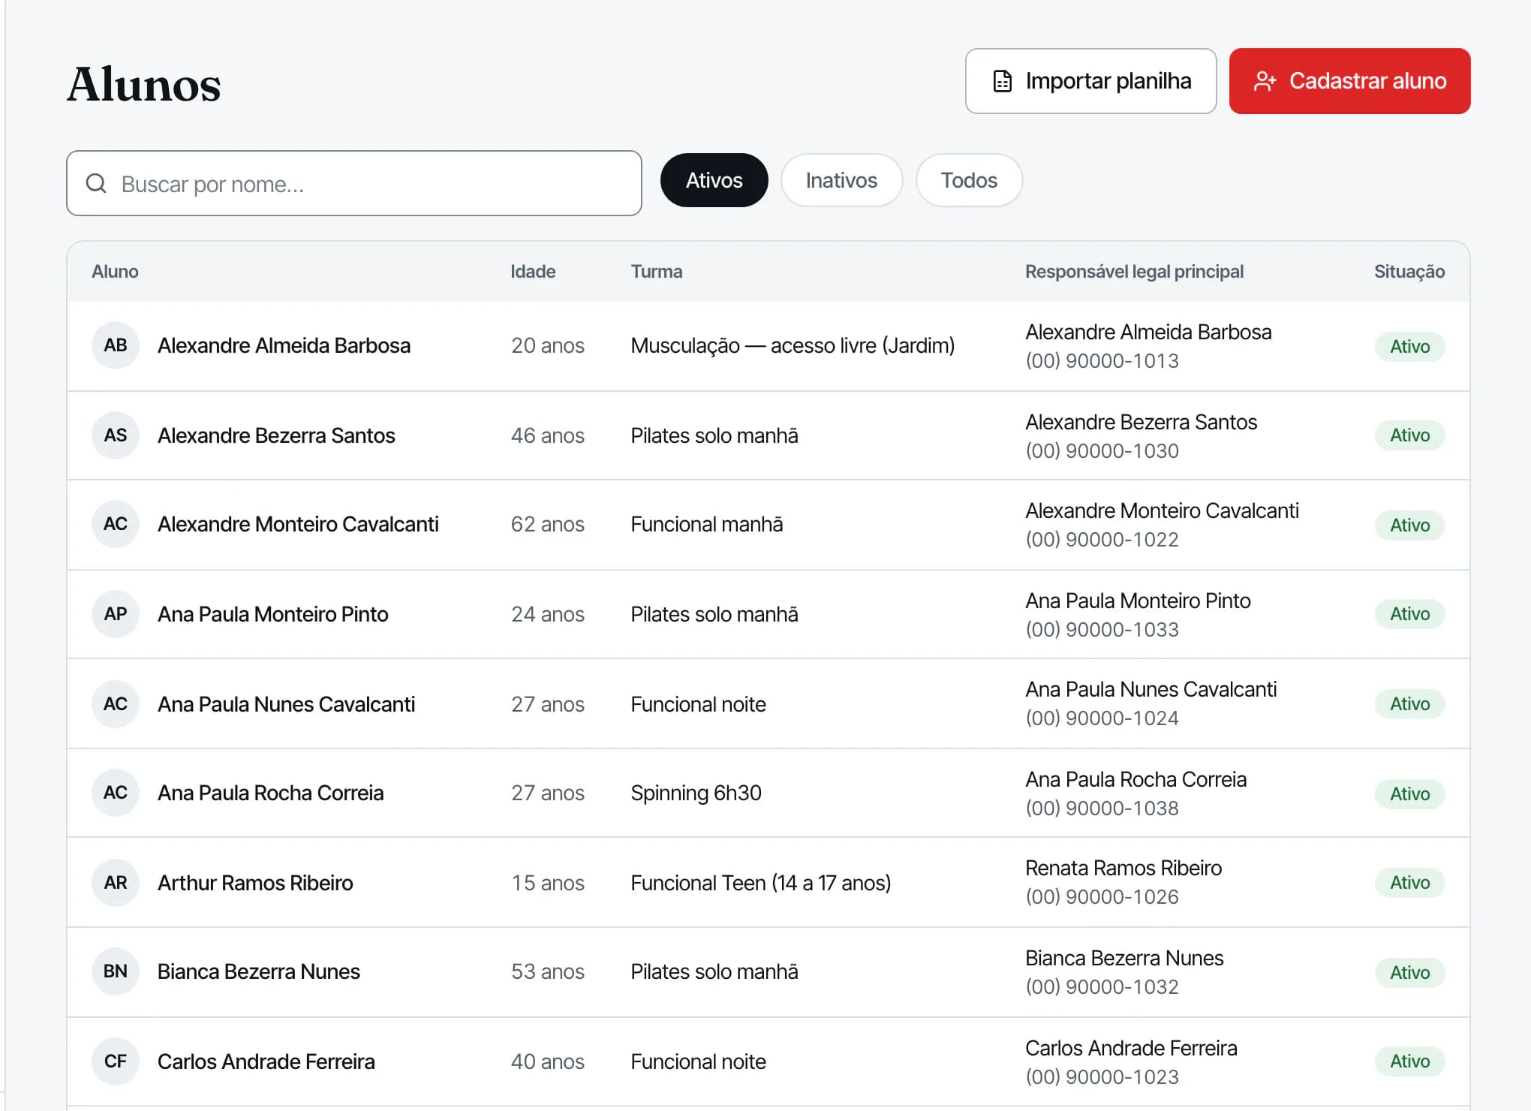Click the CF avatar of Carlos Andrade Ferreira
Screen dimensions: 1531x1111
[x=116, y=1061]
